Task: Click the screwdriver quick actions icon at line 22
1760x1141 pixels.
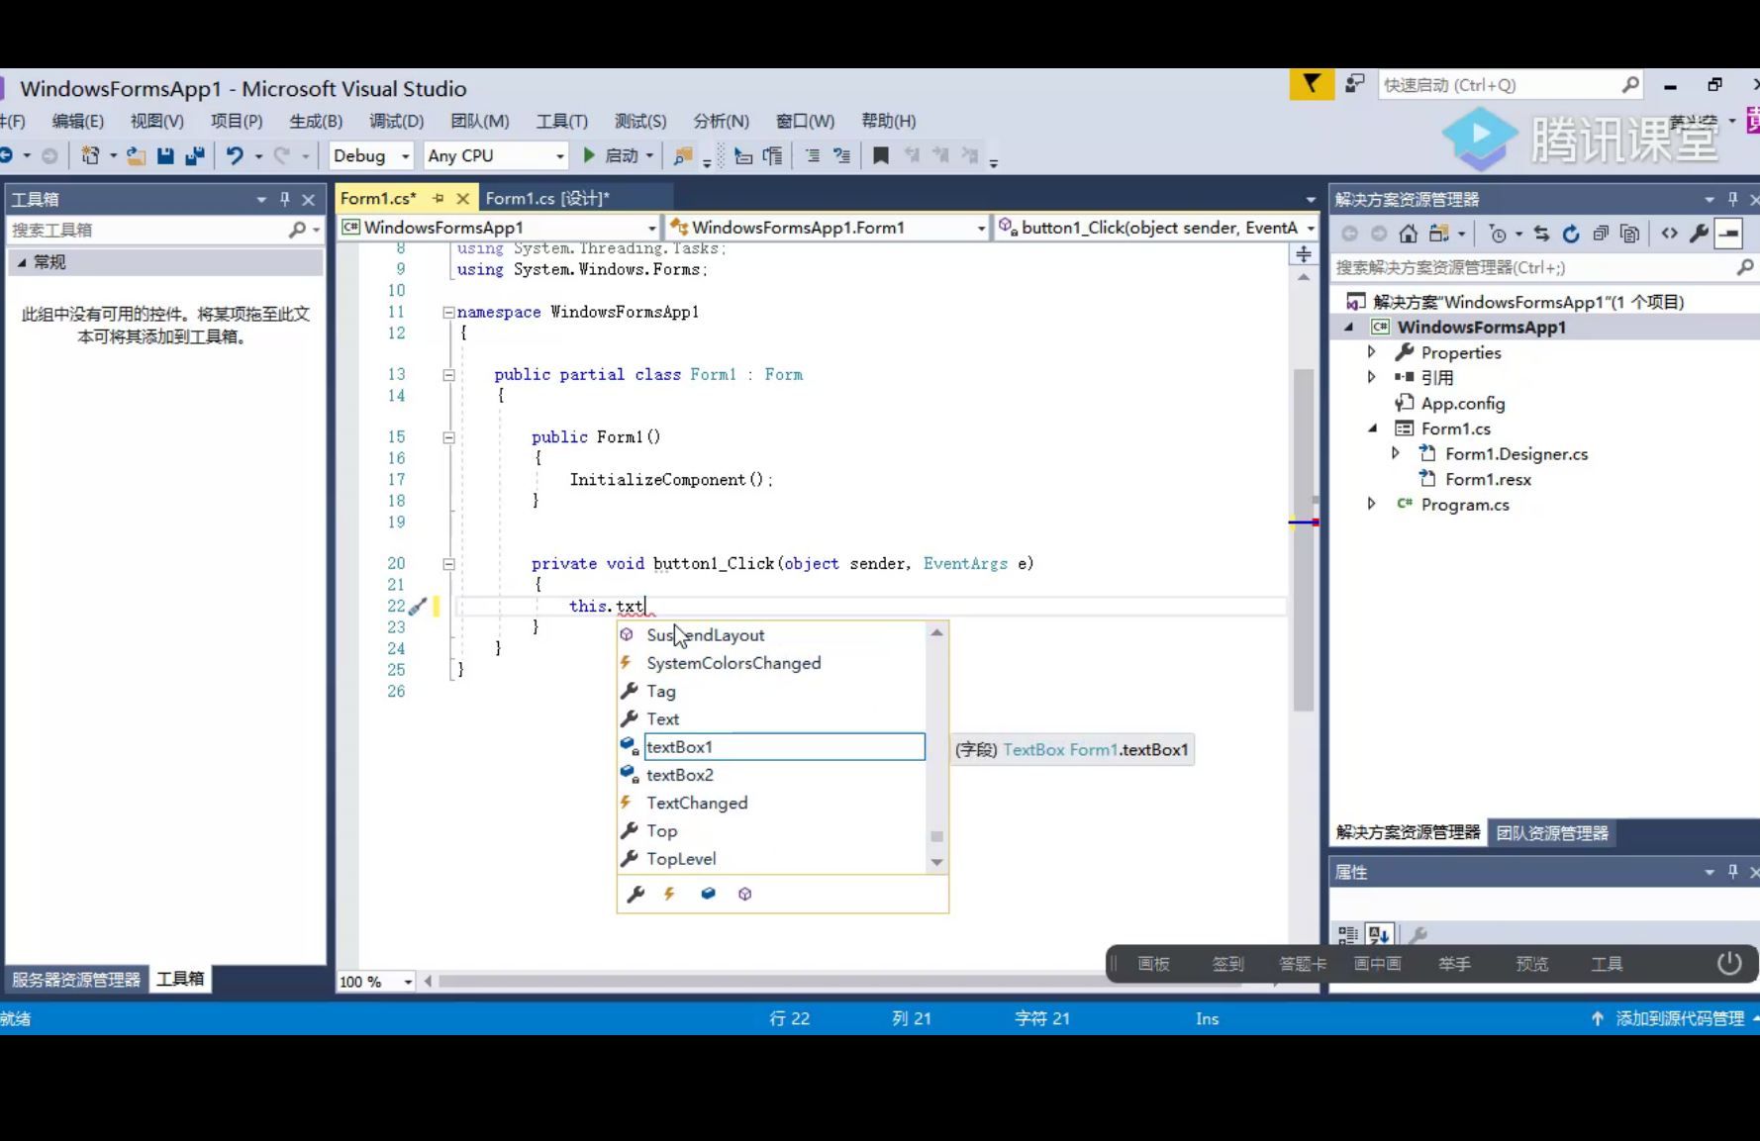Action: pyautogui.click(x=418, y=607)
